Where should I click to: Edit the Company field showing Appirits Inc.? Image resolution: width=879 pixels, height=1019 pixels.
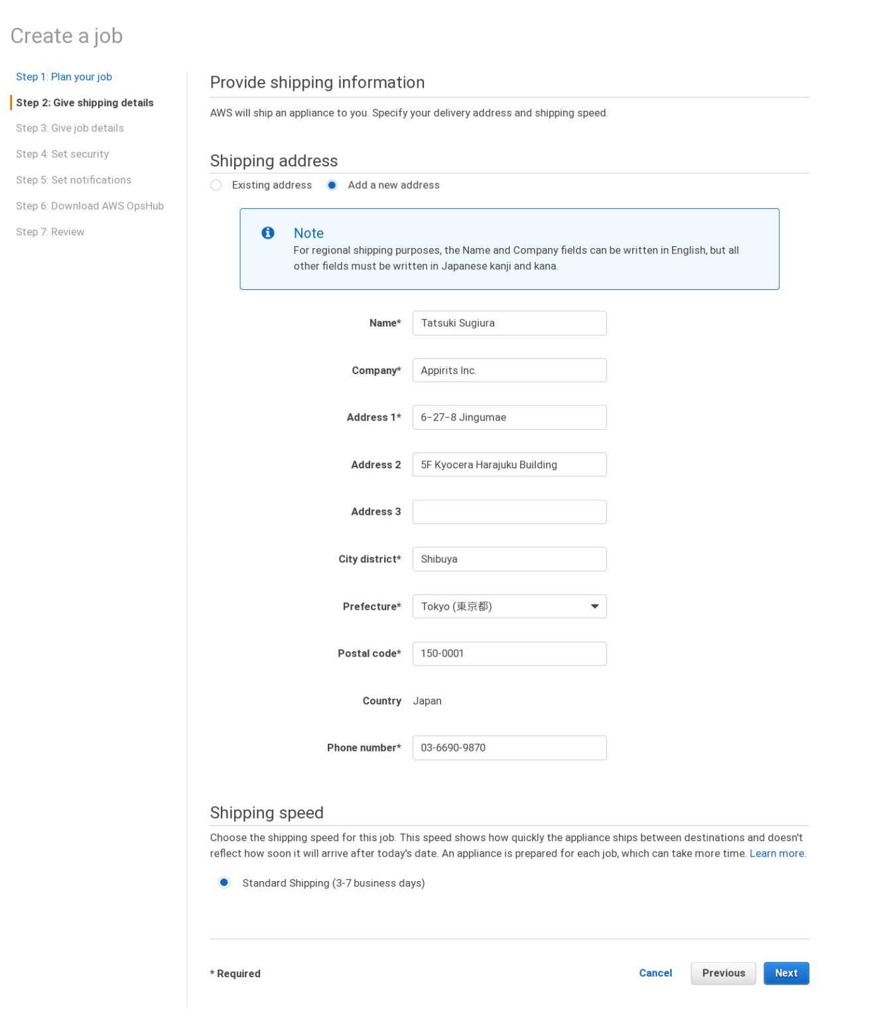pos(509,370)
